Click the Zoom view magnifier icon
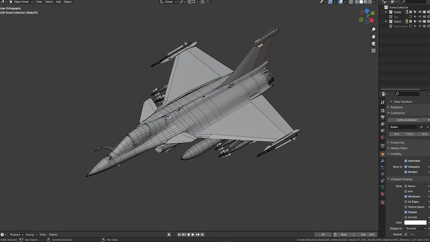 click(373, 29)
